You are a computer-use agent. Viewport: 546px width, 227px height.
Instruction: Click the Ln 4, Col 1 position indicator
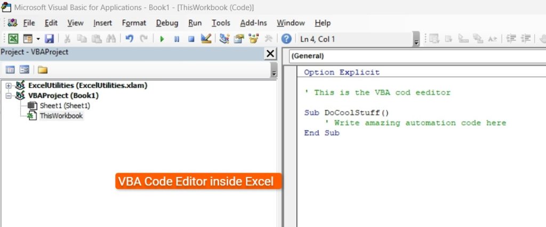pos(318,39)
